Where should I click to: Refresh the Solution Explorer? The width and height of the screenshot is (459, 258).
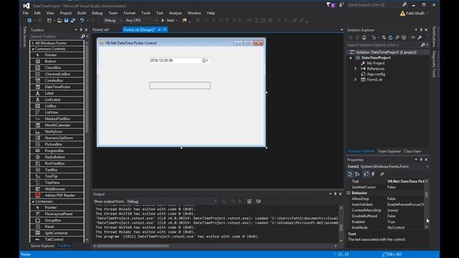[390, 37]
